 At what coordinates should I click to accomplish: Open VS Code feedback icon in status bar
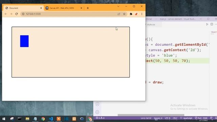[211, 118]
